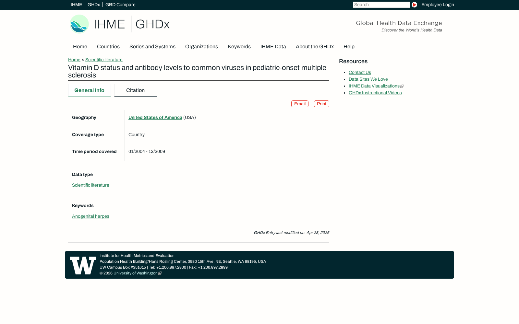
Task: Open the GHDx Instructional Videos link
Action: click(375, 93)
